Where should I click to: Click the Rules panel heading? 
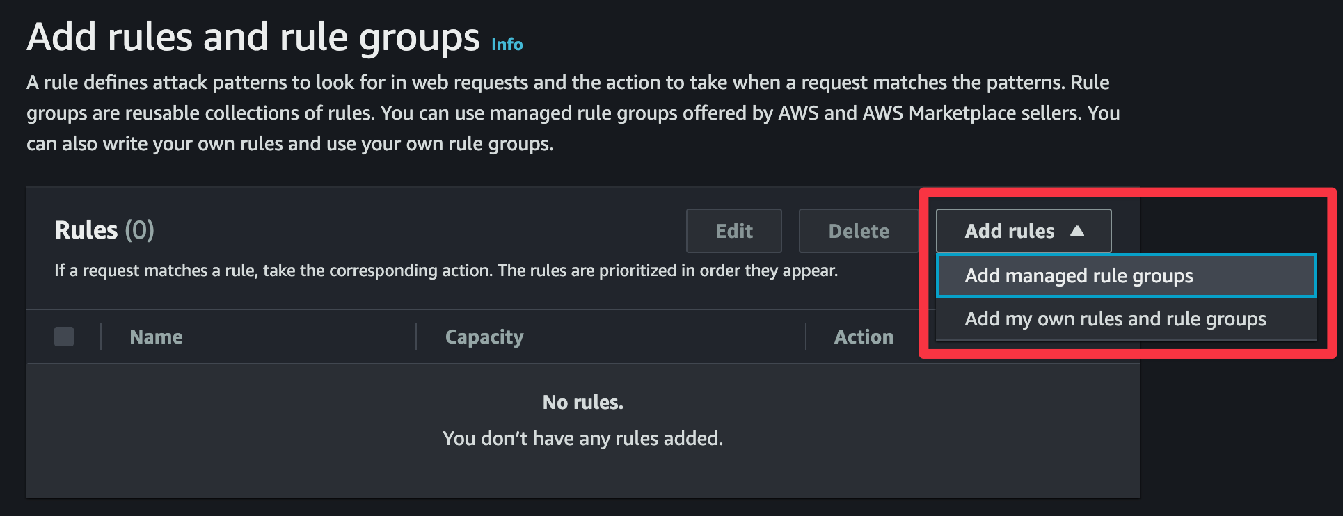[x=86, y=229]
